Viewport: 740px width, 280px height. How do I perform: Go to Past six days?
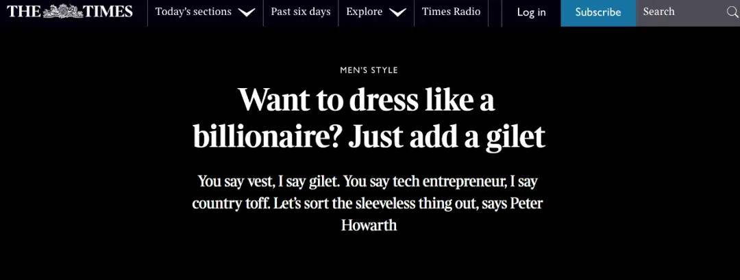point(300,12)
